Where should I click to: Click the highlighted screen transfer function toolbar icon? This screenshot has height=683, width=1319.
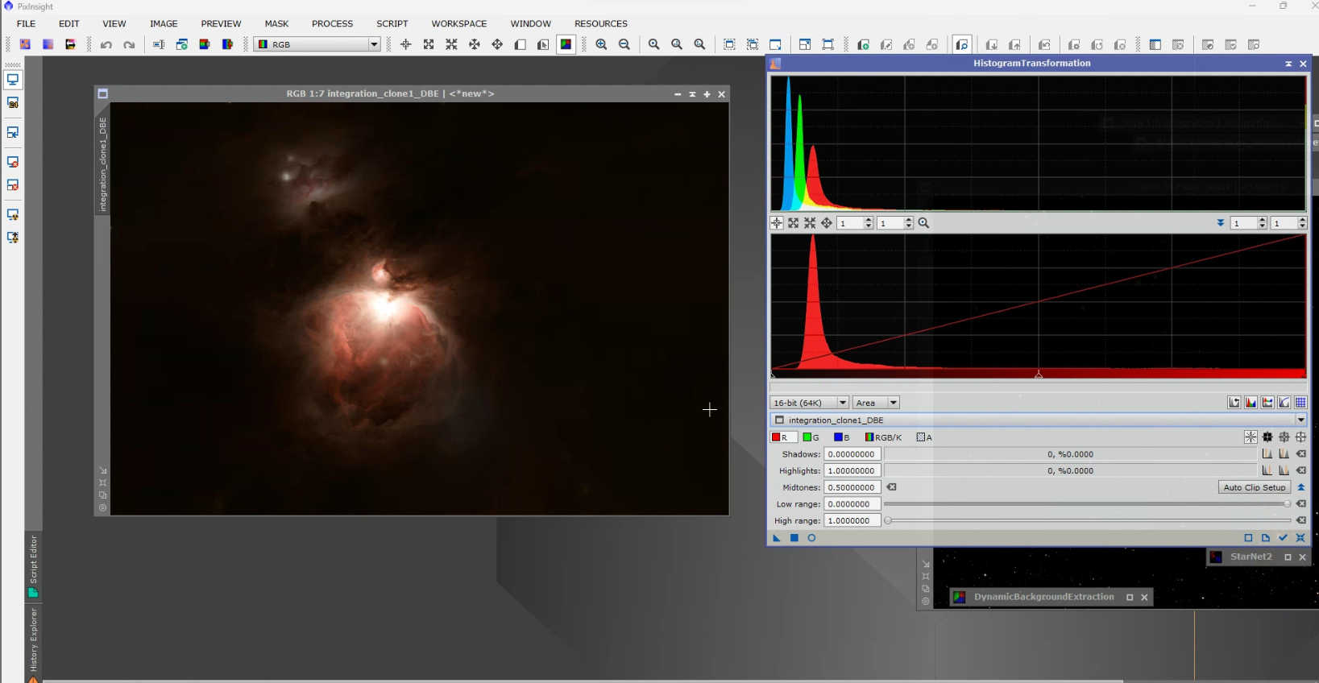coord(962,44)
